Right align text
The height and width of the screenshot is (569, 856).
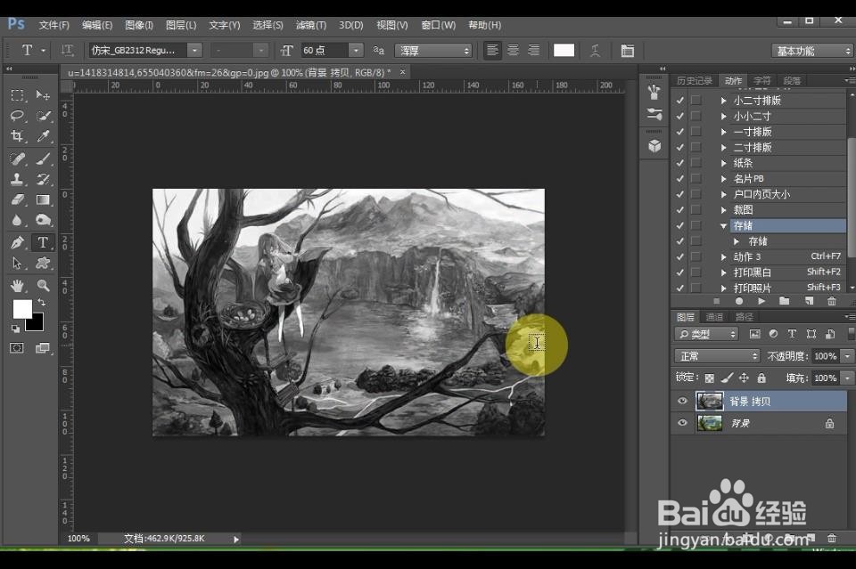534,50
